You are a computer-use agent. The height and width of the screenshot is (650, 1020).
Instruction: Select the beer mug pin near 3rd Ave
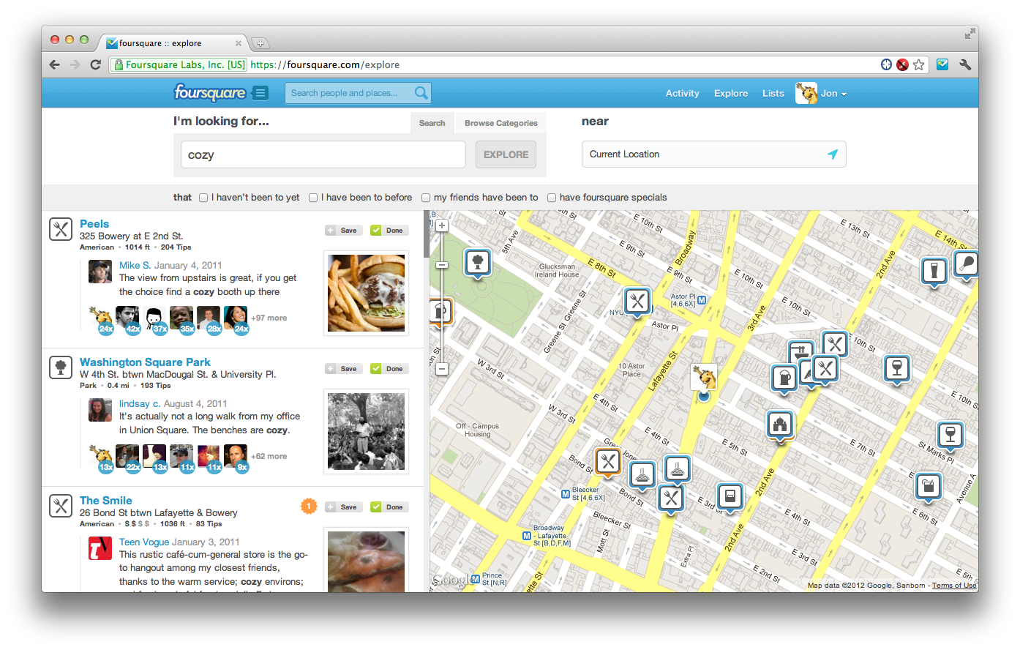tap(784, 379)
